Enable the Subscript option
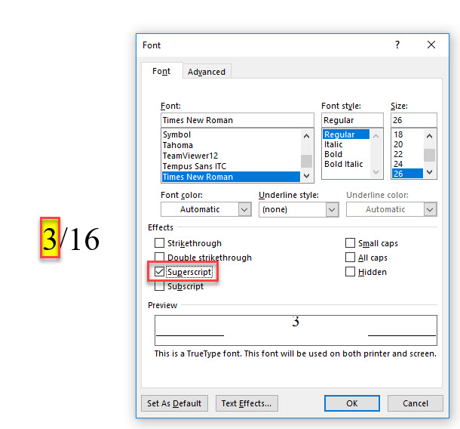The width and height of the screenshot is (460, 429). click(159, 286)
